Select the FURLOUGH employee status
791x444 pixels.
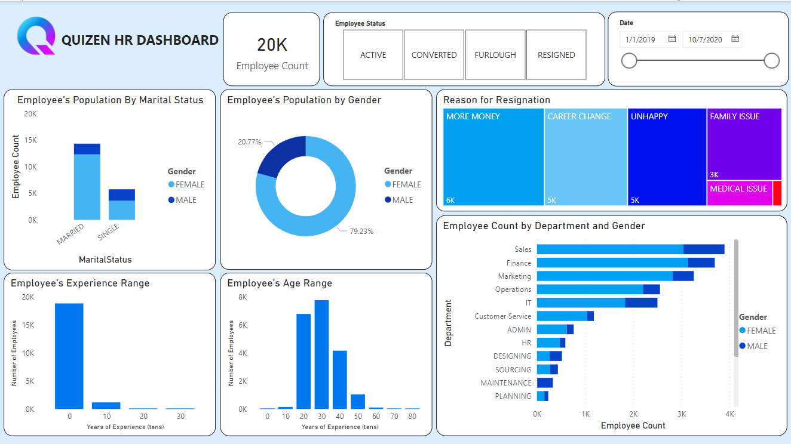pyautogui.click(x=495, y=54)
